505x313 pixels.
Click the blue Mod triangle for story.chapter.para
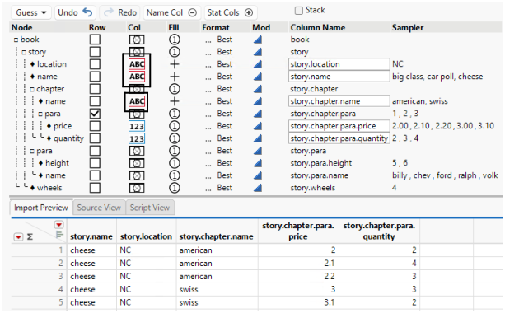tap(258, 114)
